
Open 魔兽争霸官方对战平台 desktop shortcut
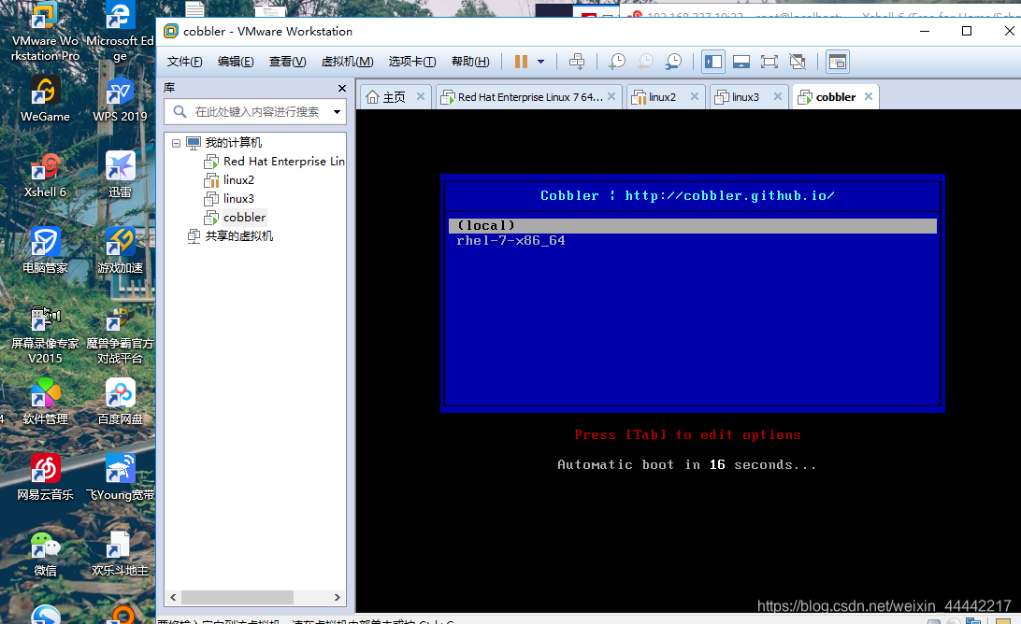(x=120, y=334)
